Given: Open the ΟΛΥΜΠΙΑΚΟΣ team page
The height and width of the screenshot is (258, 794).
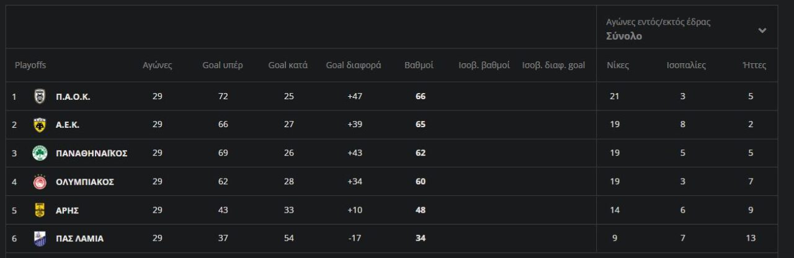Looking at the screenshot, I should coord(85,182).
